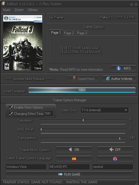Toggle Enable Skins Options checkbox

pos(11,107)
